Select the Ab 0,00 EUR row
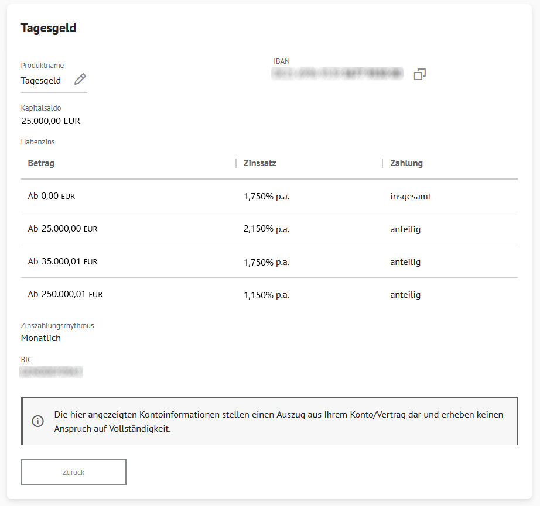The height and width of the screenshot is (506, 540). [x=269, y=196]
